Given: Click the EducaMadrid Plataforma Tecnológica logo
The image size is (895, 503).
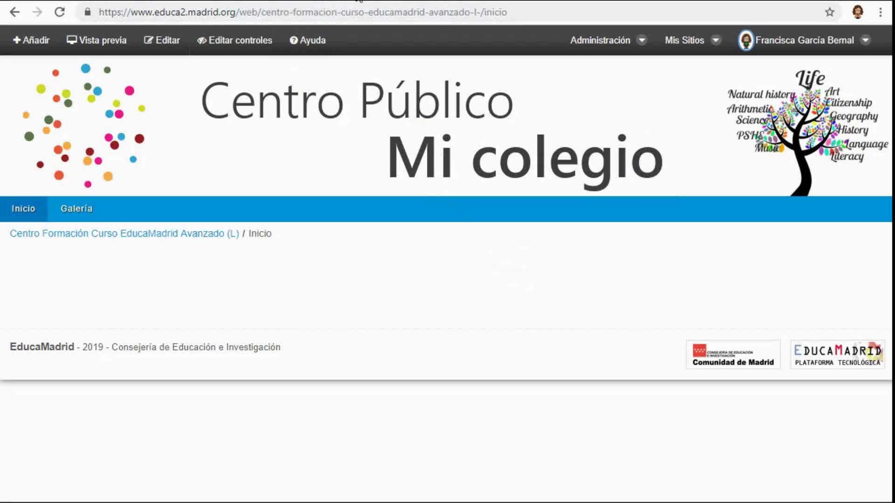Looking at the screenshot, I should click(837, 355).
